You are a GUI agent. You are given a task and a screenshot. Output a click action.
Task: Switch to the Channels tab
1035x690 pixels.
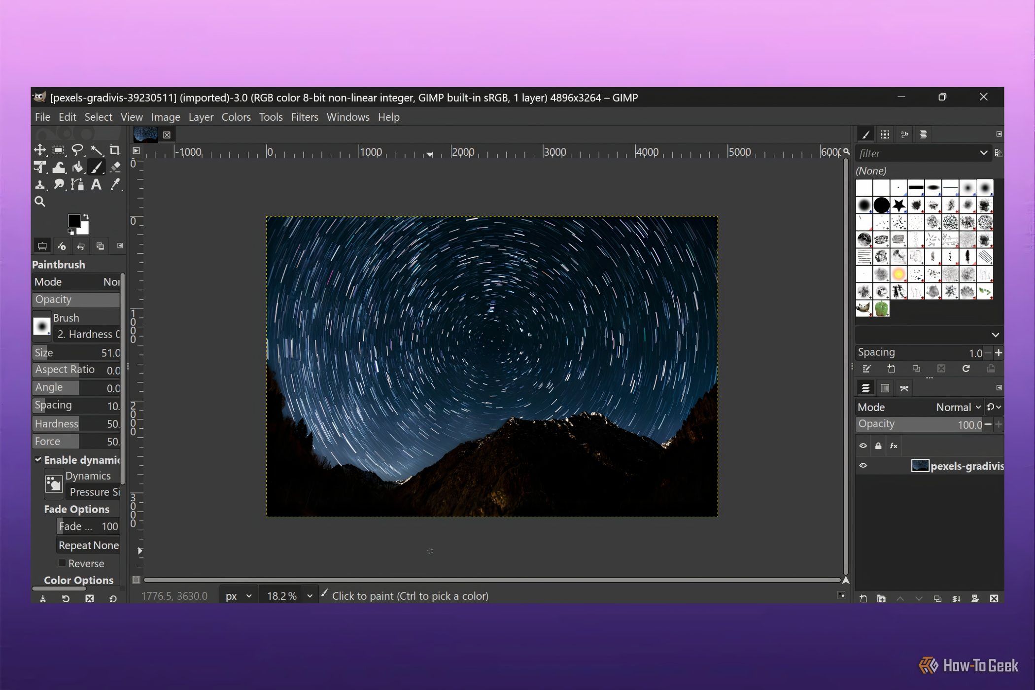(885, 388)
